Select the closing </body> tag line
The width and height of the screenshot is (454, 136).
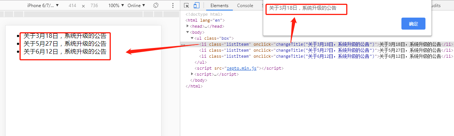199,80
